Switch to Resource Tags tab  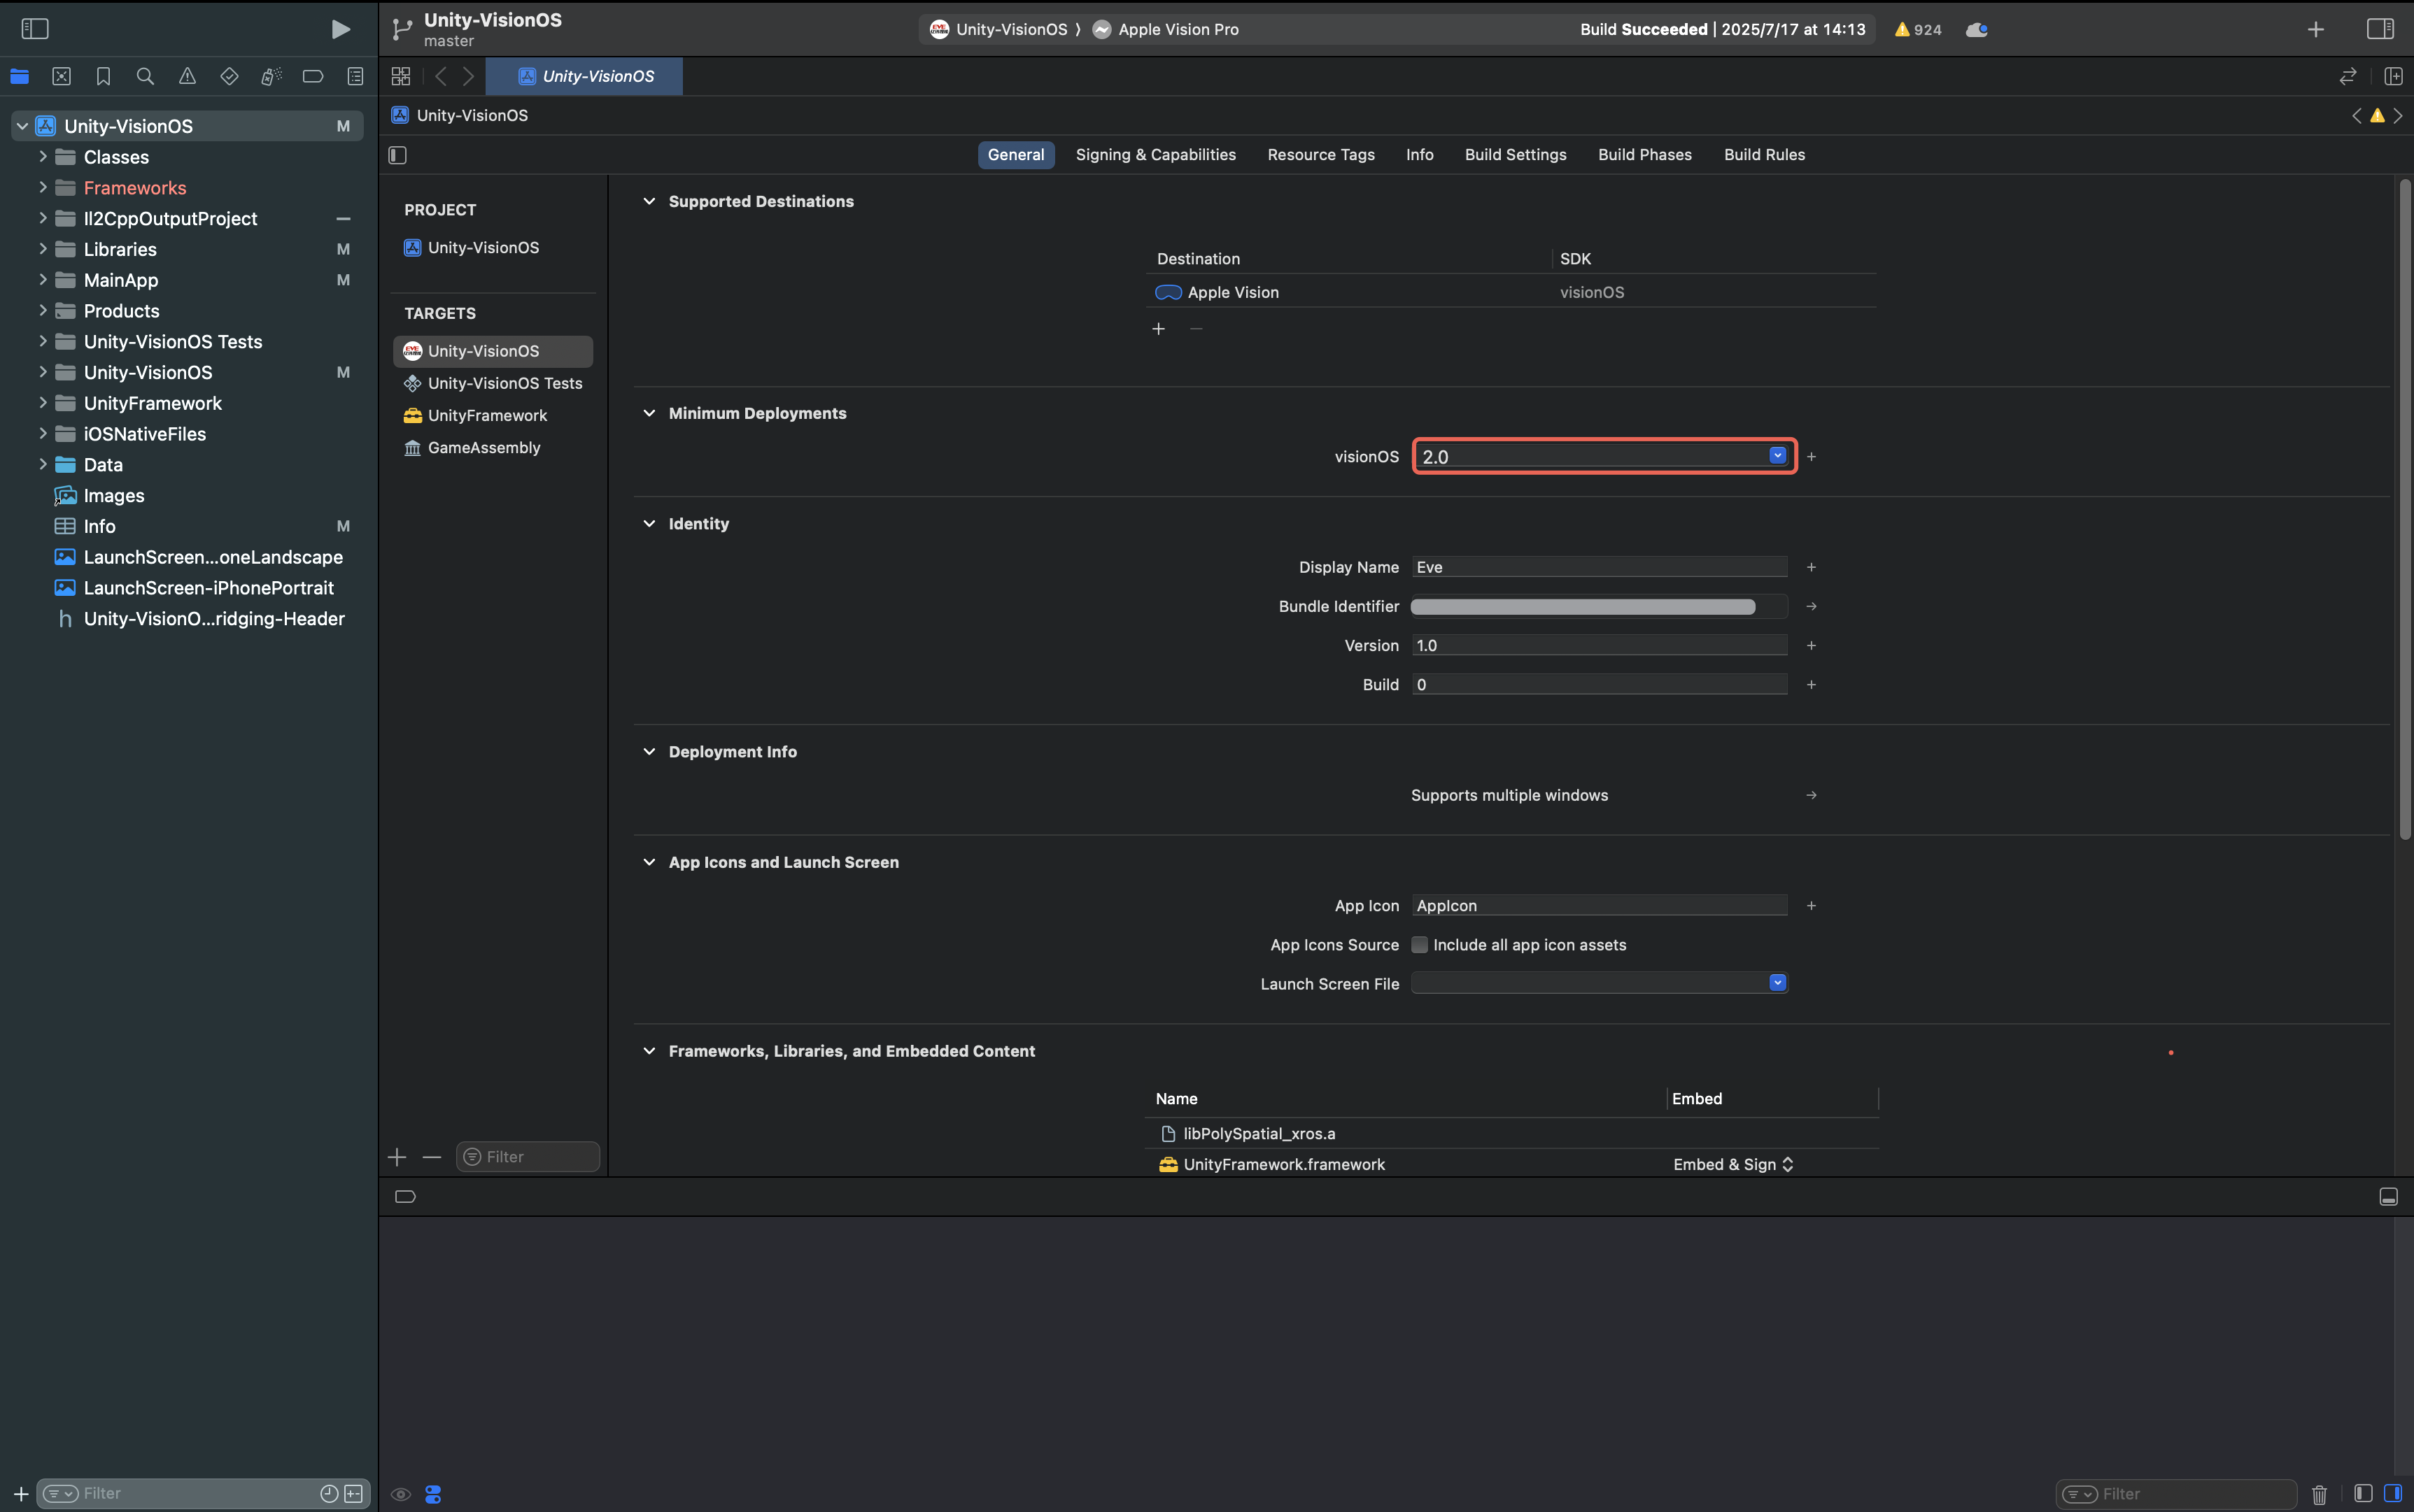pos(1320,155)
